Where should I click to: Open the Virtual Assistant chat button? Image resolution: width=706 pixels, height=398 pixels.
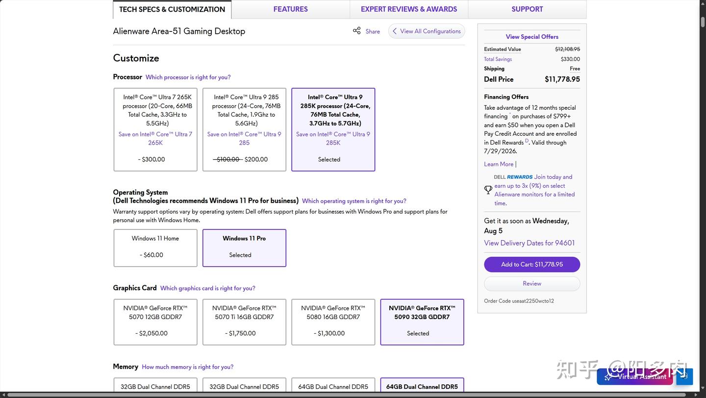[635, 376]
